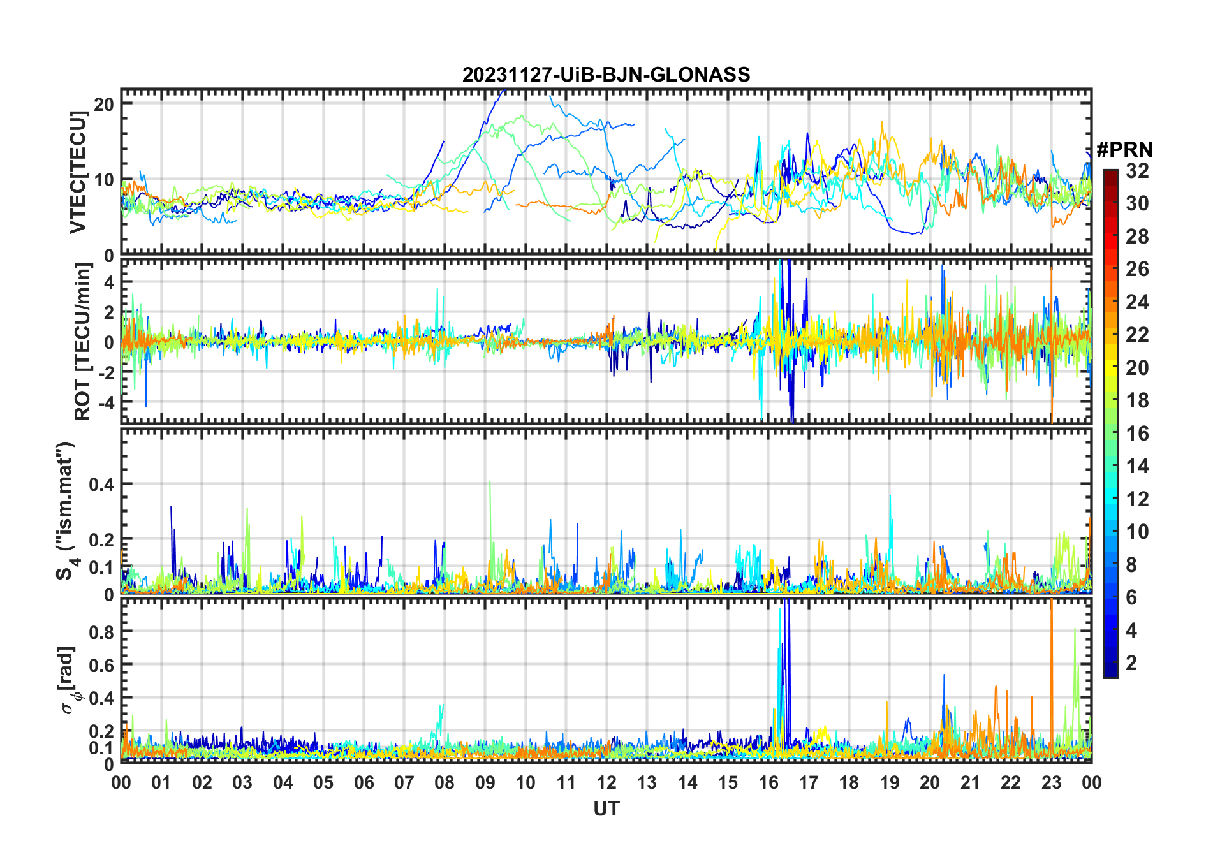Image resolution: width=1213 pixels, height=848 pixels.
Task: Click the S4 ("ism.mat") y-axis label
Action: coord(67,511)
